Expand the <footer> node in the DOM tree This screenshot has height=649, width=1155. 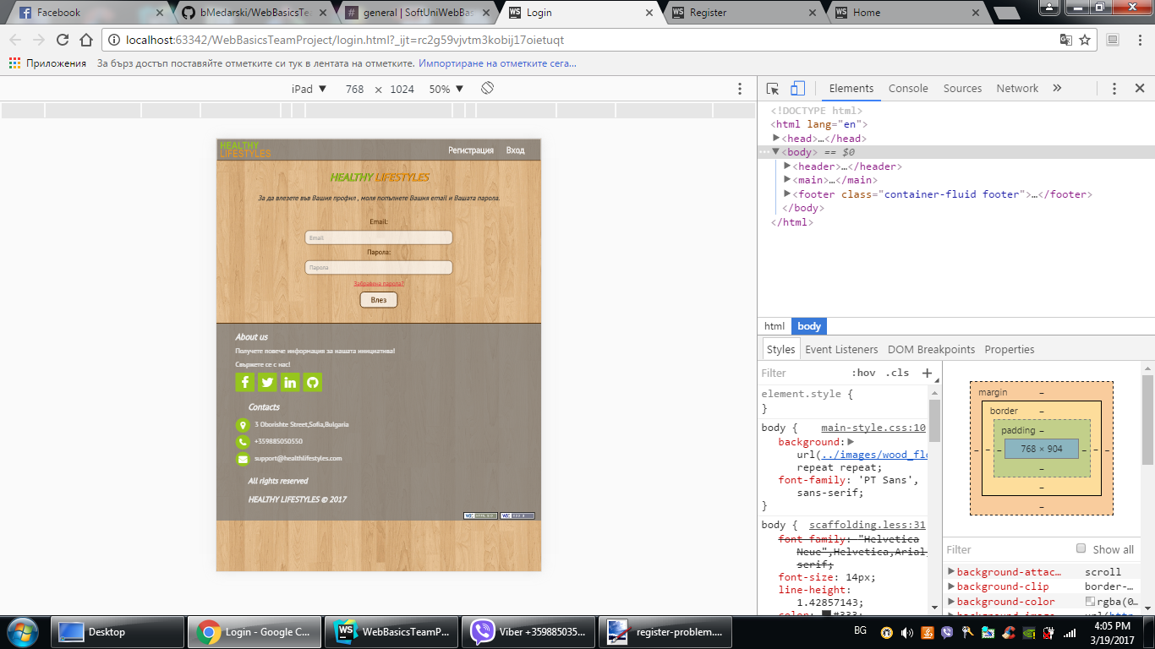click(x=788, y=194)
